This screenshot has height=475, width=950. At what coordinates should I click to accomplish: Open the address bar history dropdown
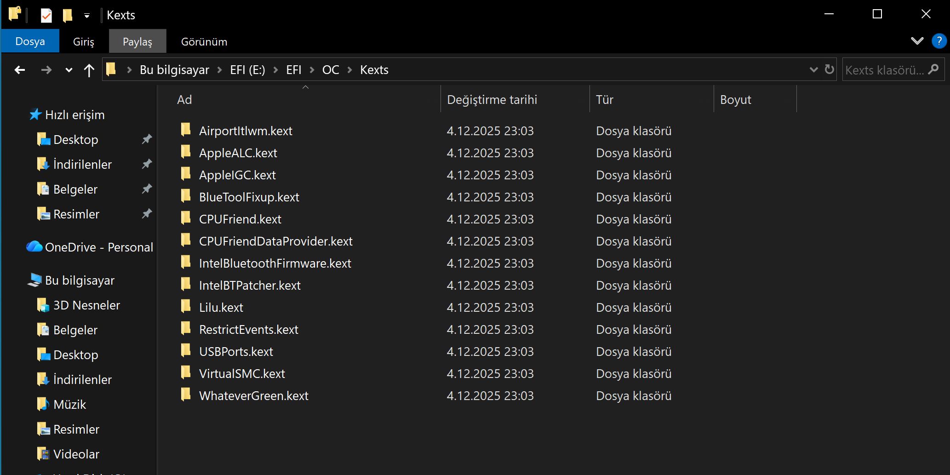click(813, 69)
